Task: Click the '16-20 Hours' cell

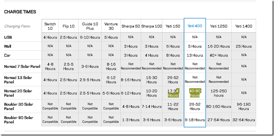Action: coord(219,47)
